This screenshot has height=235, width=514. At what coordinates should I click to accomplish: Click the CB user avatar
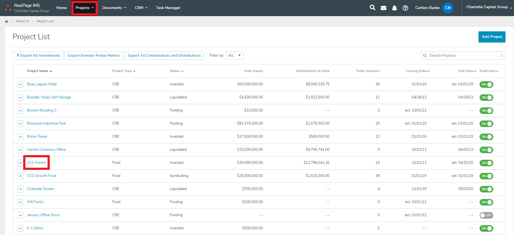click(448, 8)
